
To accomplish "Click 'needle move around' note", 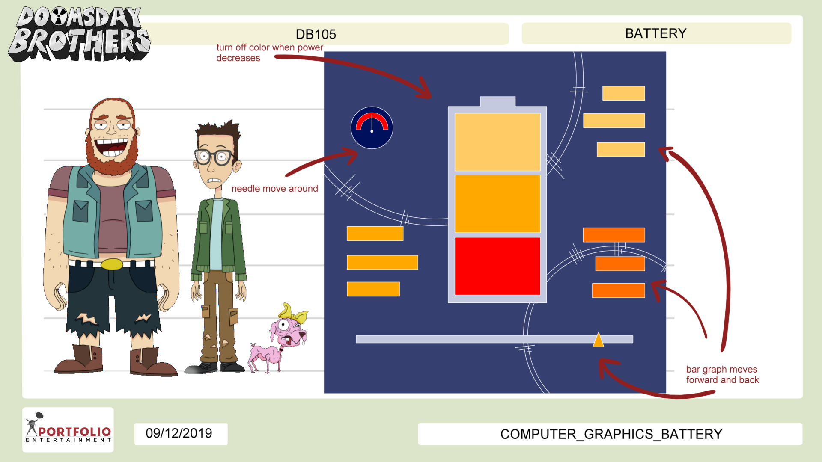I will (275, 189).
